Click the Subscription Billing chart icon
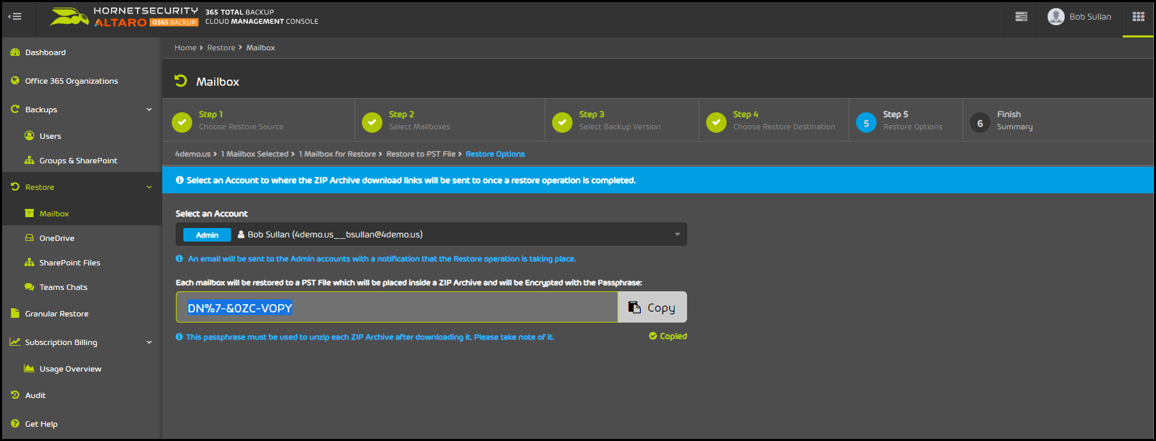1156x441 pixels. pos(15,342)
